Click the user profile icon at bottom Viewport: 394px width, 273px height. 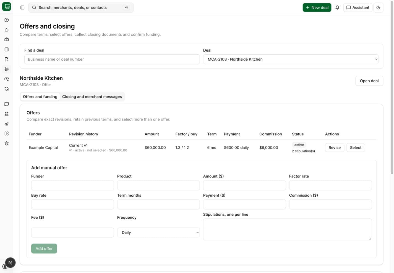point(5,267)
